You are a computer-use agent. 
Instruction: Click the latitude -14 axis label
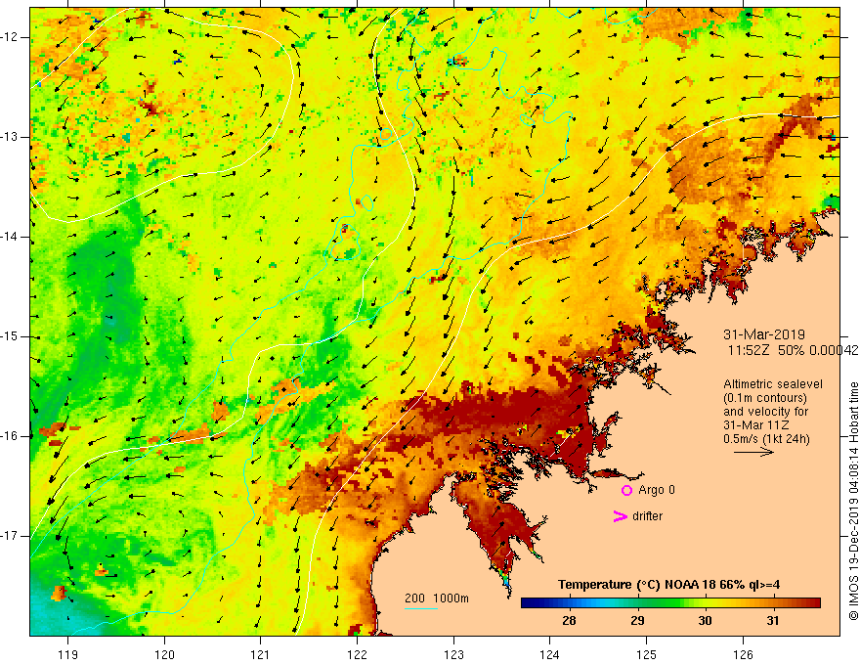coord(10,237)
